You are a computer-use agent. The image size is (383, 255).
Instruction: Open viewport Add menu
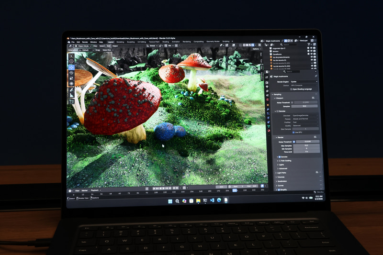109,46
